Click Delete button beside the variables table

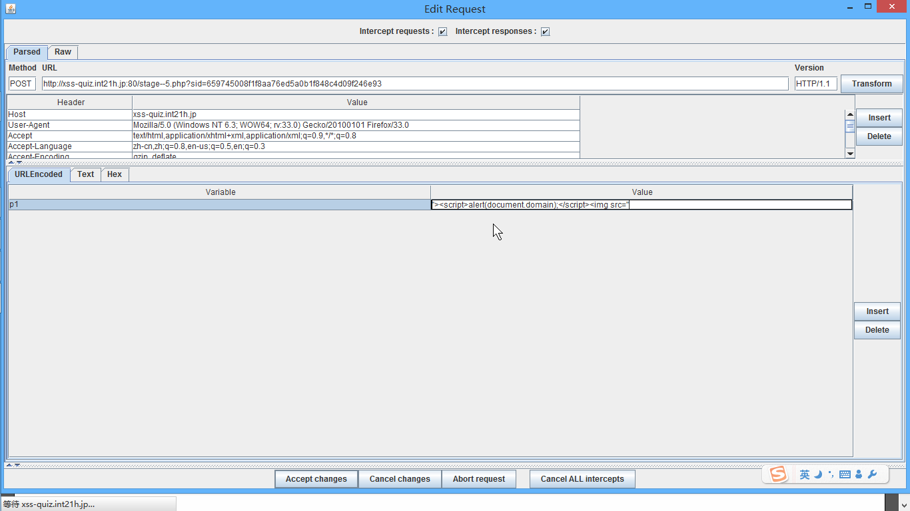coord(877,330)
